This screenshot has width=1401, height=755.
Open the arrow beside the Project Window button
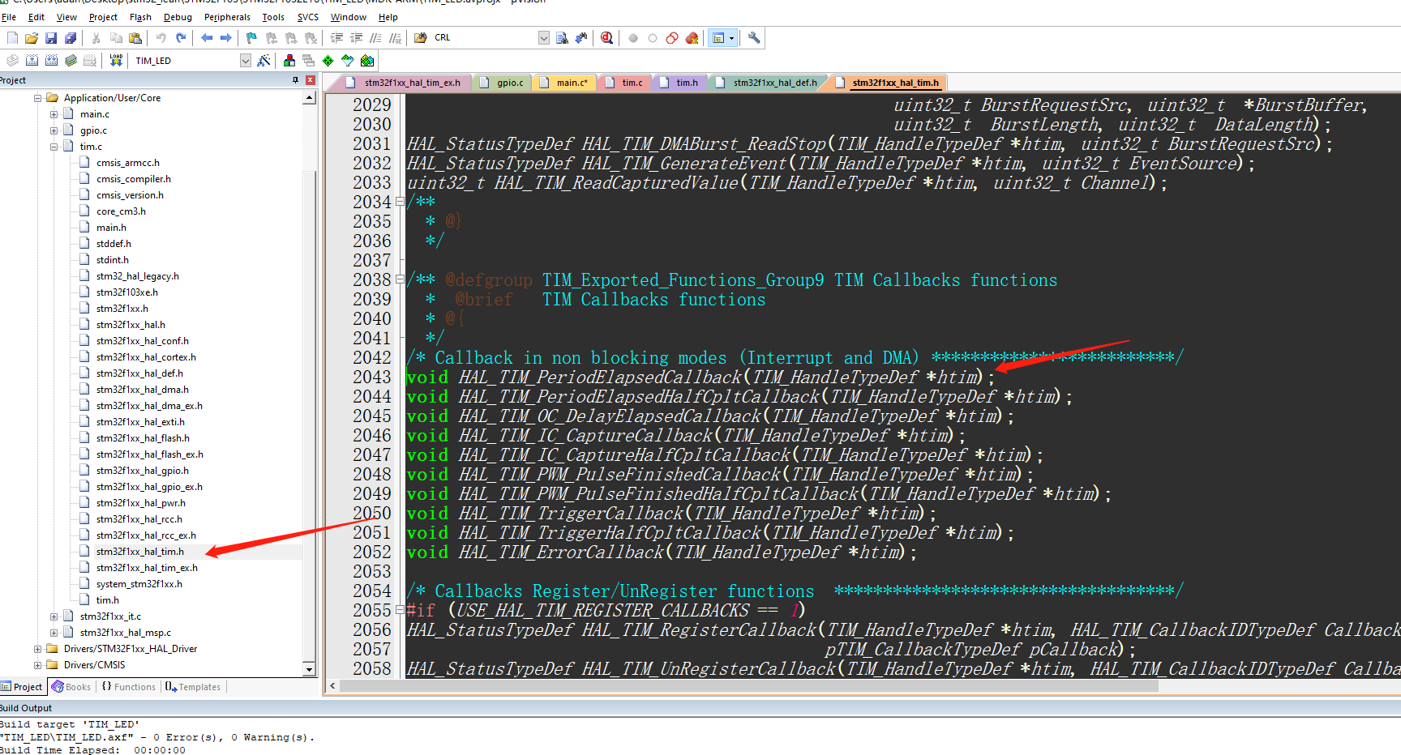coord(731,38)
